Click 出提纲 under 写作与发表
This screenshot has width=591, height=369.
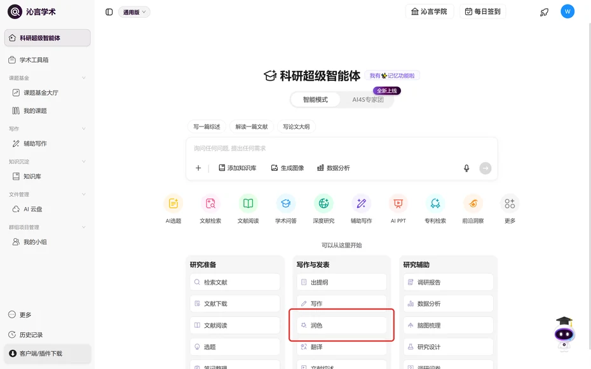(341, 282)
